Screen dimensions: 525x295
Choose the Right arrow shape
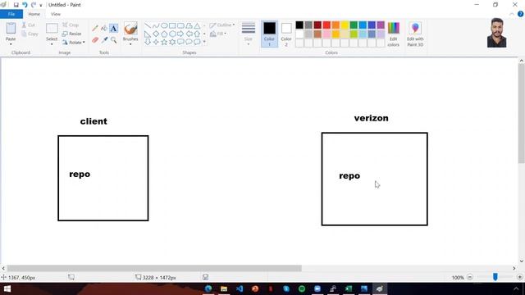[x=180, y=34]
